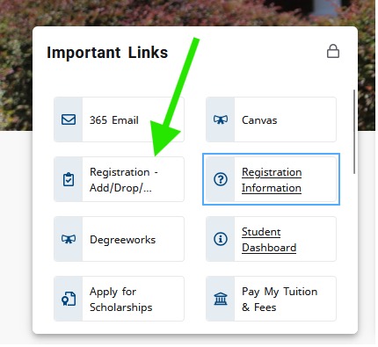Image resolution: width=378 pixels, height=347 pixels.
Task: Open the Canvas link
Action: 259,120
